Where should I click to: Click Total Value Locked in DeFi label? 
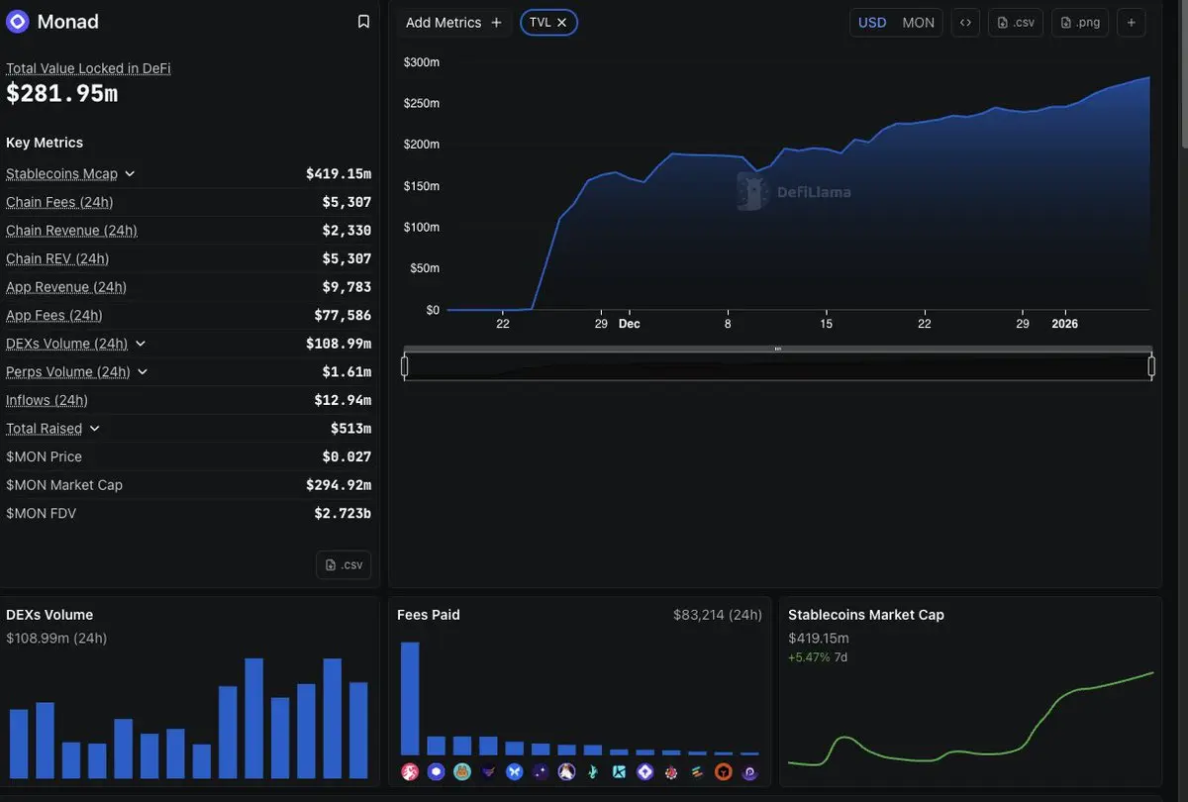pyautogui.click(x=88, y=68)
